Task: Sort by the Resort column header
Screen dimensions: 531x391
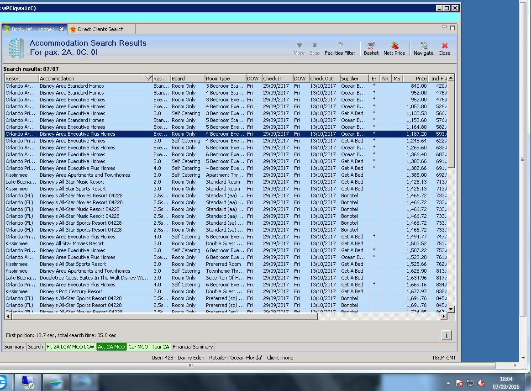Action: pos(21,78)
